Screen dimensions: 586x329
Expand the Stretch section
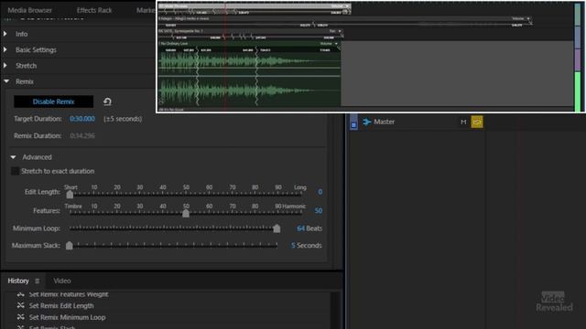tap(5, 66)
